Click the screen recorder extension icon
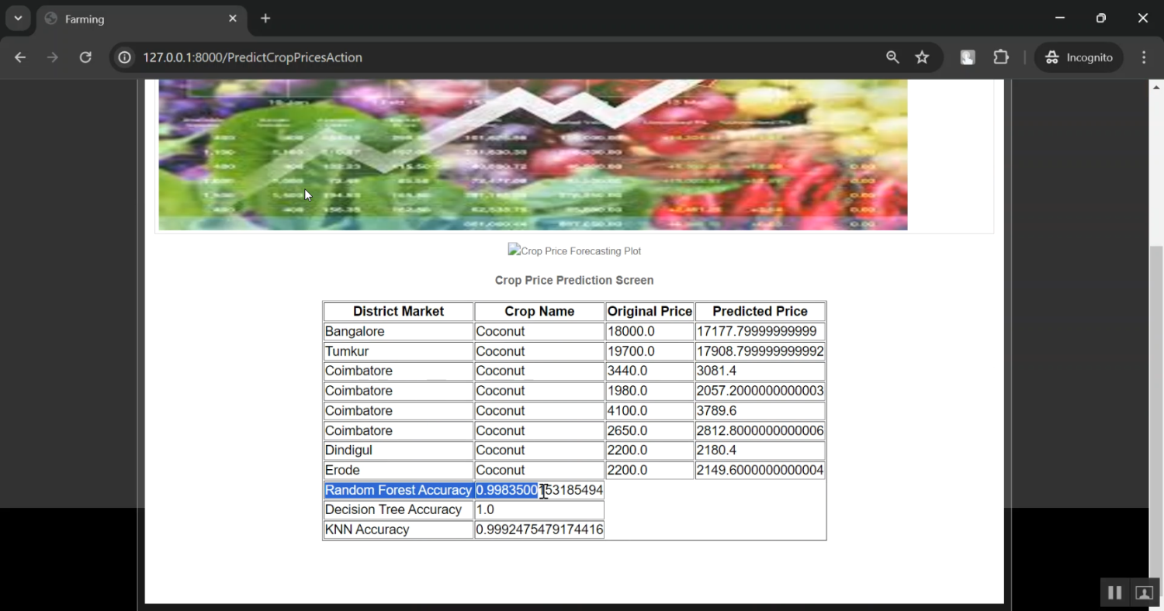The width and height of the screenshot is (1164, 611). pyautogui.click(x=966, y=57)
